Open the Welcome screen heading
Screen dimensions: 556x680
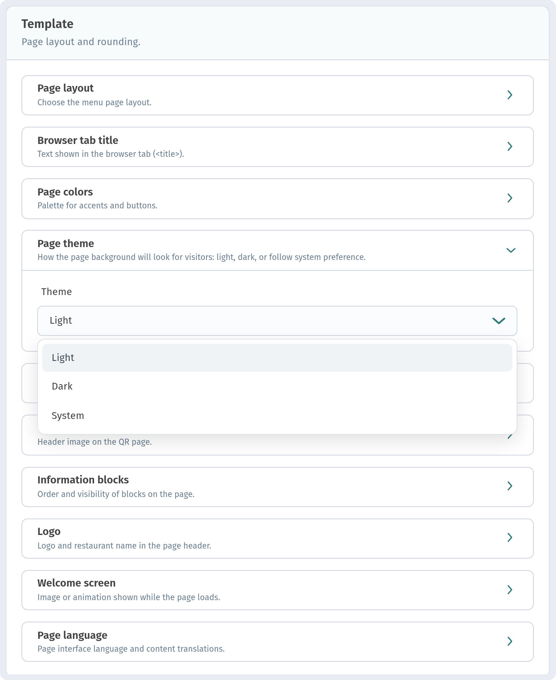pos(77,583)
